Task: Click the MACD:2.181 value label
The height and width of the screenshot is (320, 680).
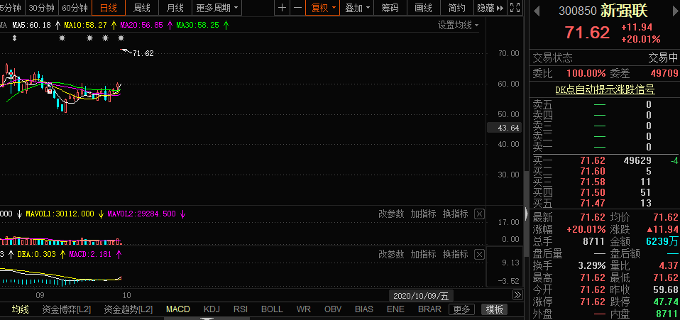Action: pos(91,254)
